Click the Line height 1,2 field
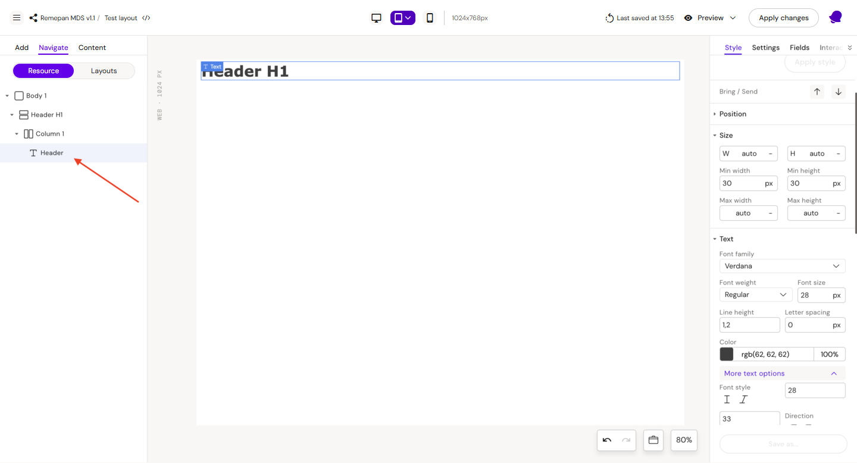 point(749,325)
